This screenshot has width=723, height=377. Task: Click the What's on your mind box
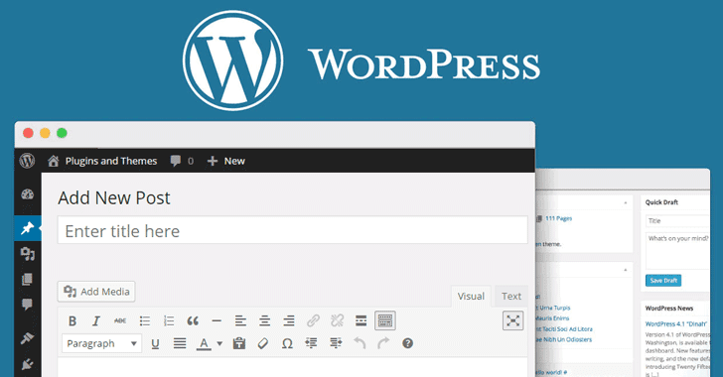pyautogui.click(x=677, y=251)
